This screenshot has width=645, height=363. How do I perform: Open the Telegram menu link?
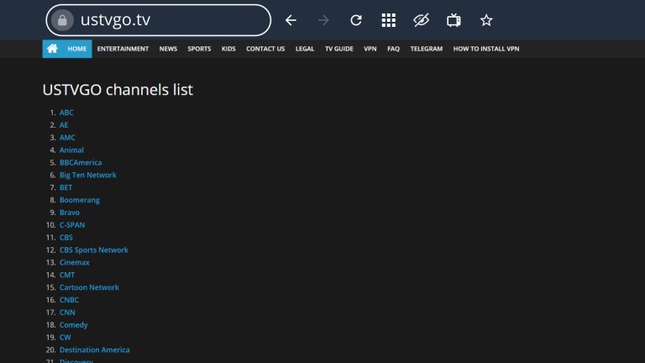426,49
